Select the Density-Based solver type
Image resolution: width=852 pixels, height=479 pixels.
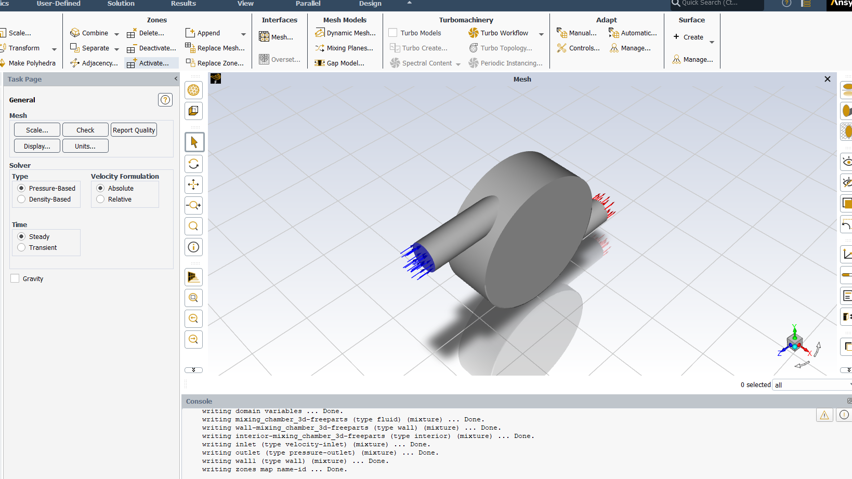click(x=21, y=199)
